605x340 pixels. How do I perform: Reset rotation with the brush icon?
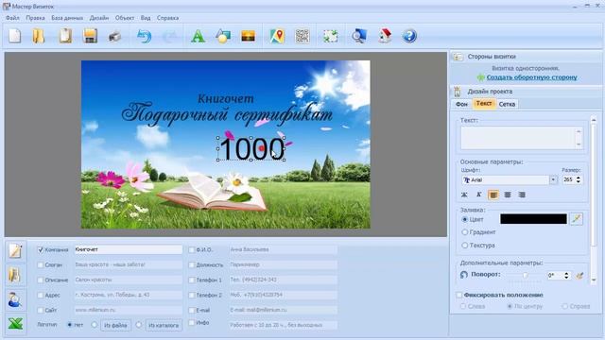579,275
